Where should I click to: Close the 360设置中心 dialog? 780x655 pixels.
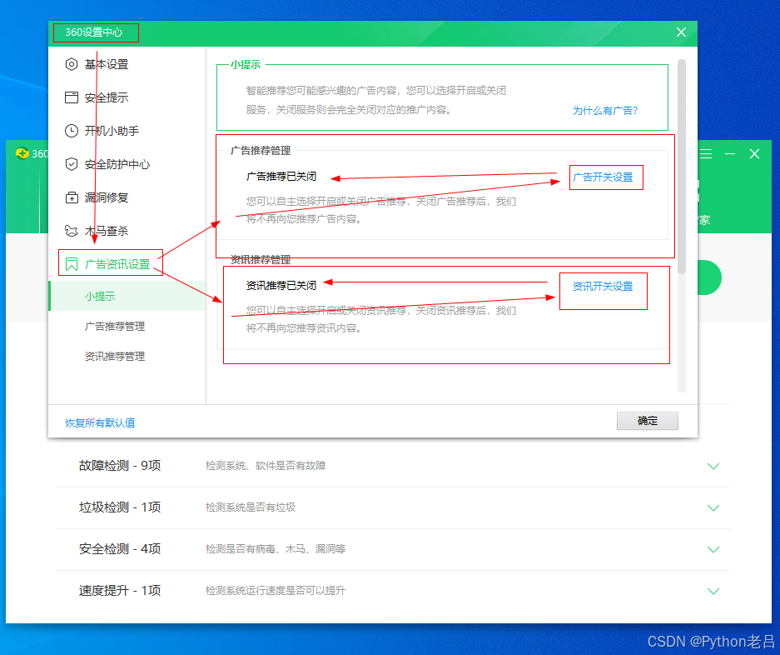(681, 32)
